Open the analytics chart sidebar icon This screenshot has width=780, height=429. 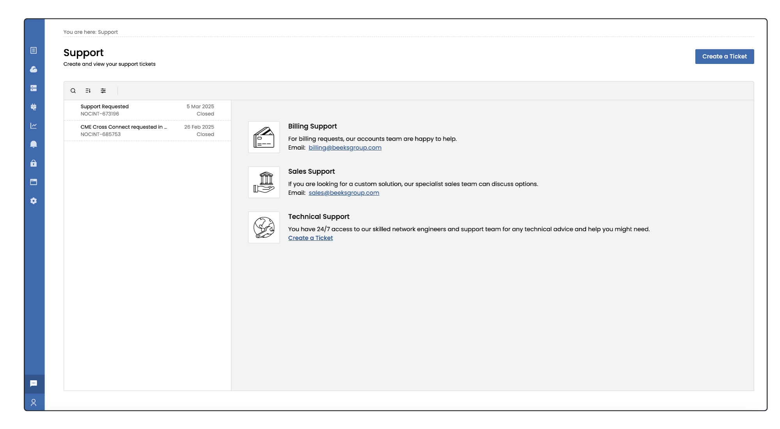click(x=34, y=125)
